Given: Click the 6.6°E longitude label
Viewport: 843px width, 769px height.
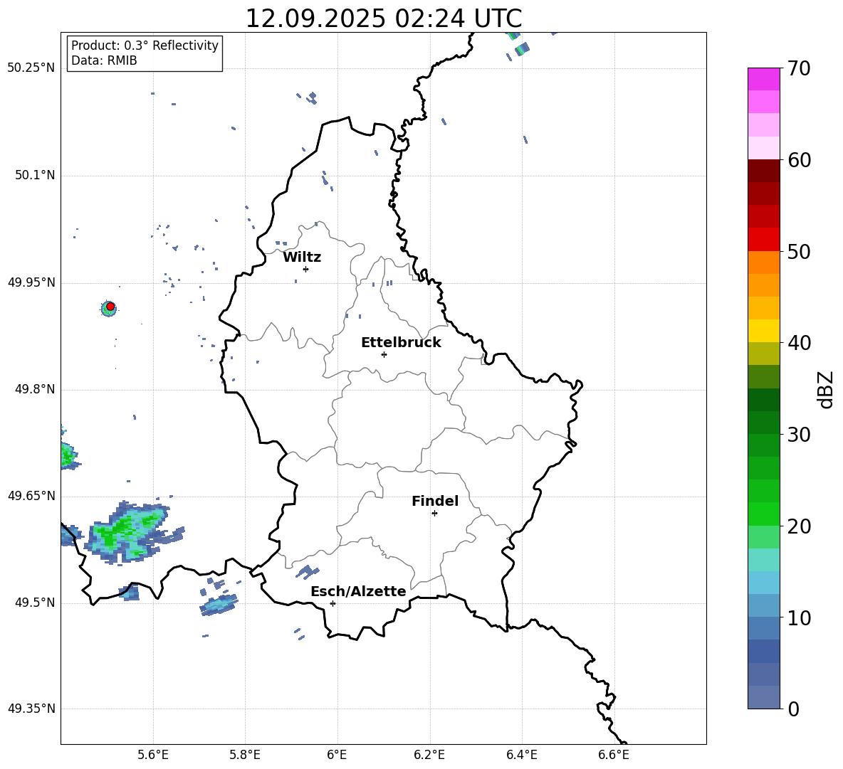Looking at the screenshot, I should (x=614, y=755).
